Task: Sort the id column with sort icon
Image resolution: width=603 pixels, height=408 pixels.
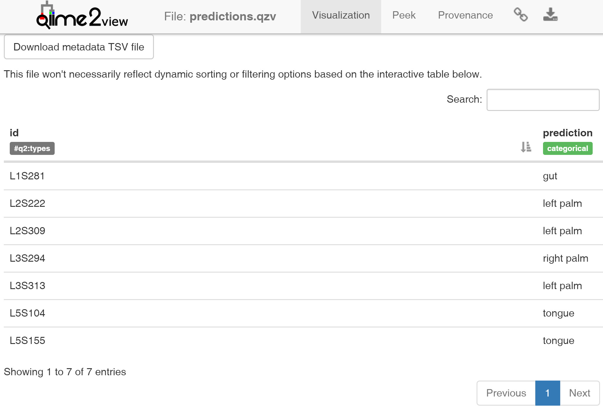Action: pyautogui.click(x=526, y=147)
